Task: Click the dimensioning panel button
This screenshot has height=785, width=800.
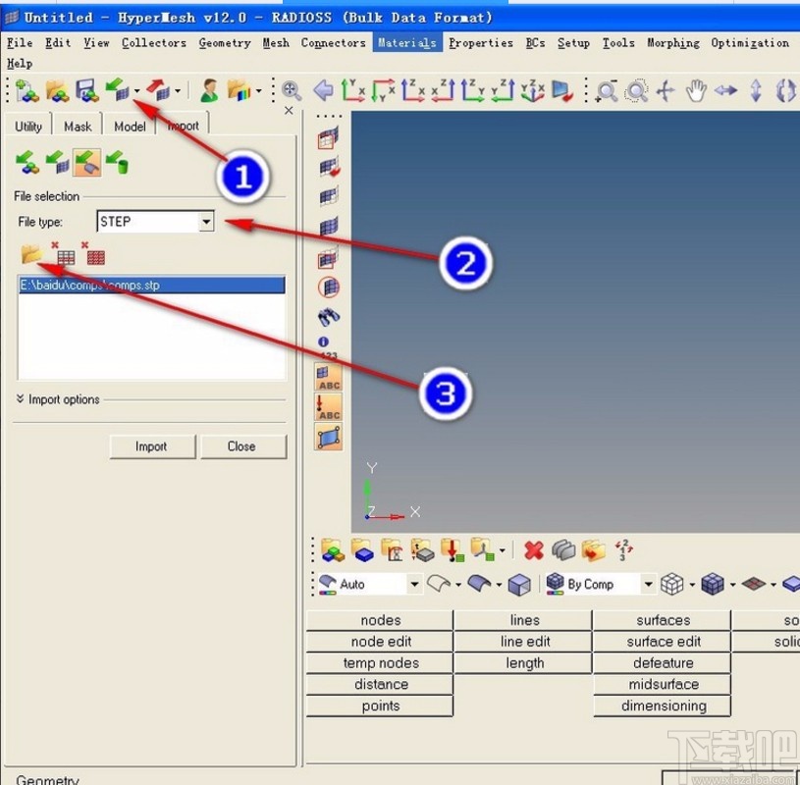Action: 663,706
